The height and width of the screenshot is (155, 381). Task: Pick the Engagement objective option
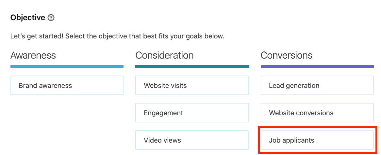[192, 113]
